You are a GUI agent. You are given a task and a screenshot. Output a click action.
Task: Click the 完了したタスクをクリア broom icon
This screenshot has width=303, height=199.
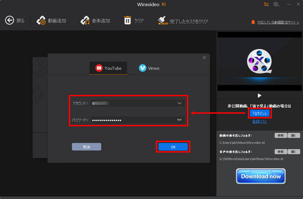point(163,20)
